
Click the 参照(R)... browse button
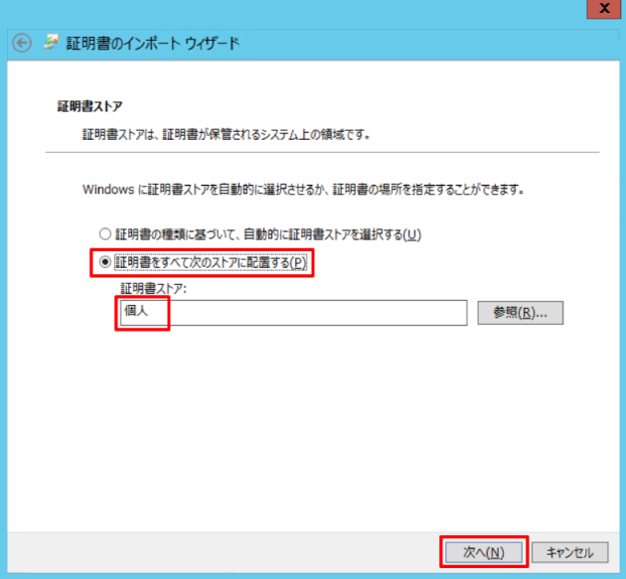(x=521, y=313)
